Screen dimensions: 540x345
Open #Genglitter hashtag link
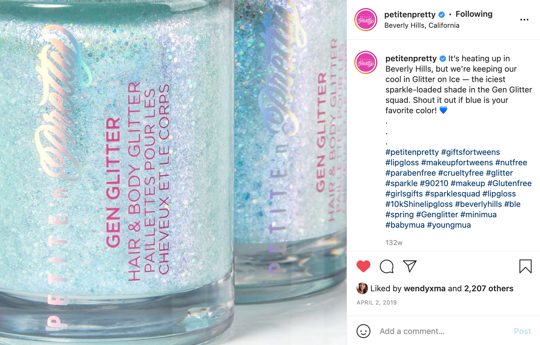(437, 214)
